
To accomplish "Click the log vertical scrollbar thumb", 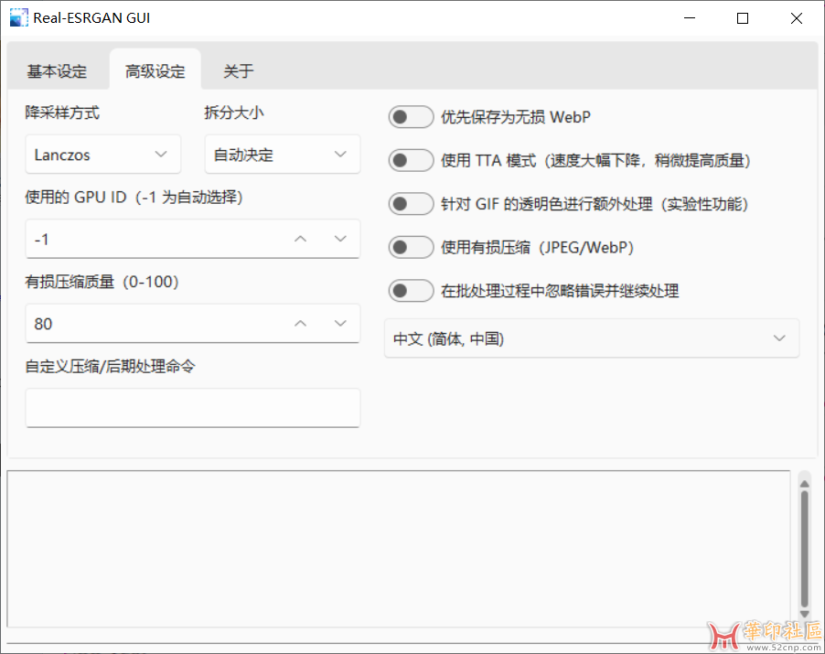I will [805, 549].
